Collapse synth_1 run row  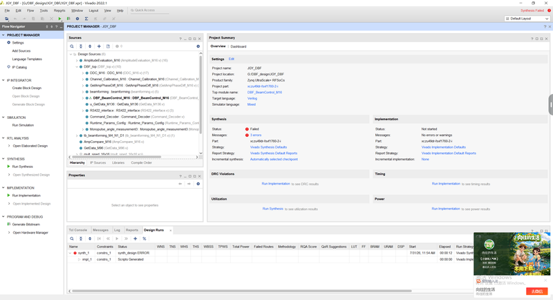coord(71,253)
